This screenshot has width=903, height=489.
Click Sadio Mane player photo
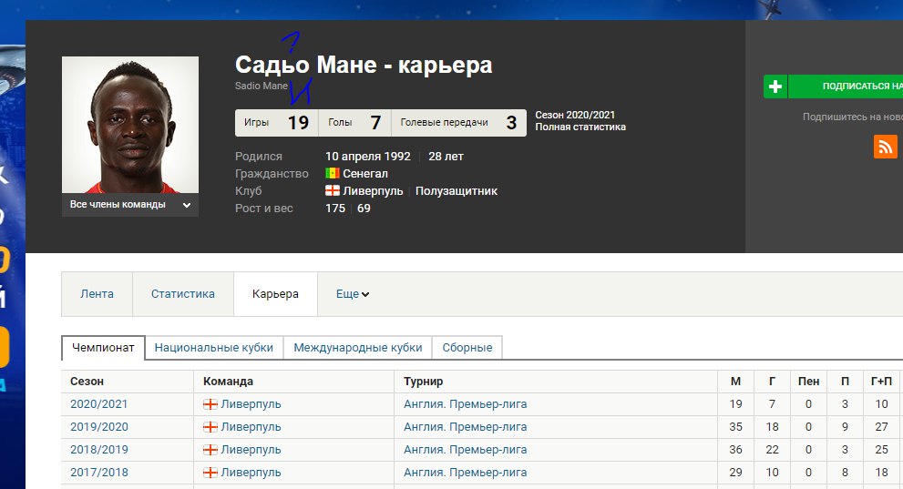[130, 125]
